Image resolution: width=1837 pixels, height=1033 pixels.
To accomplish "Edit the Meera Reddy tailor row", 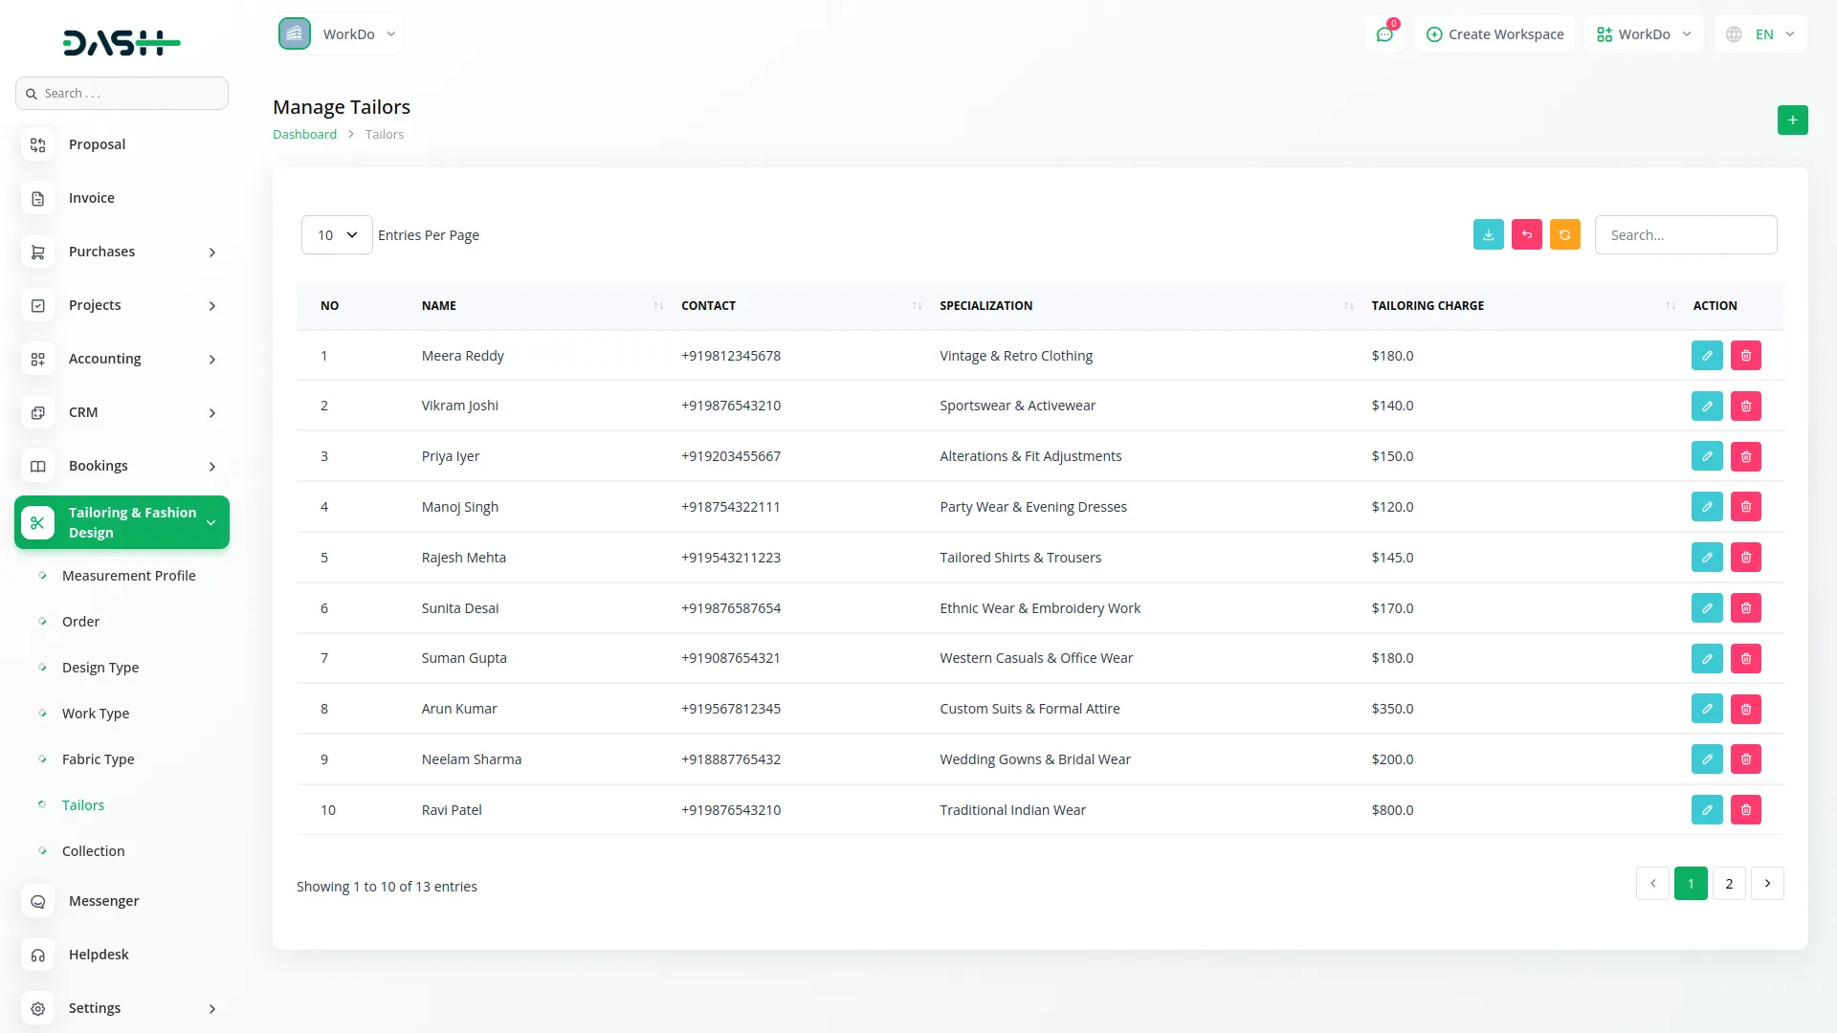I will click(x=1706, y=356).
